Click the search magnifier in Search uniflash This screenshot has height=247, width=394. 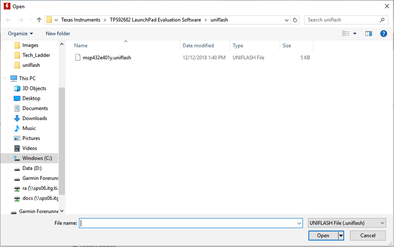pos(382,20)
